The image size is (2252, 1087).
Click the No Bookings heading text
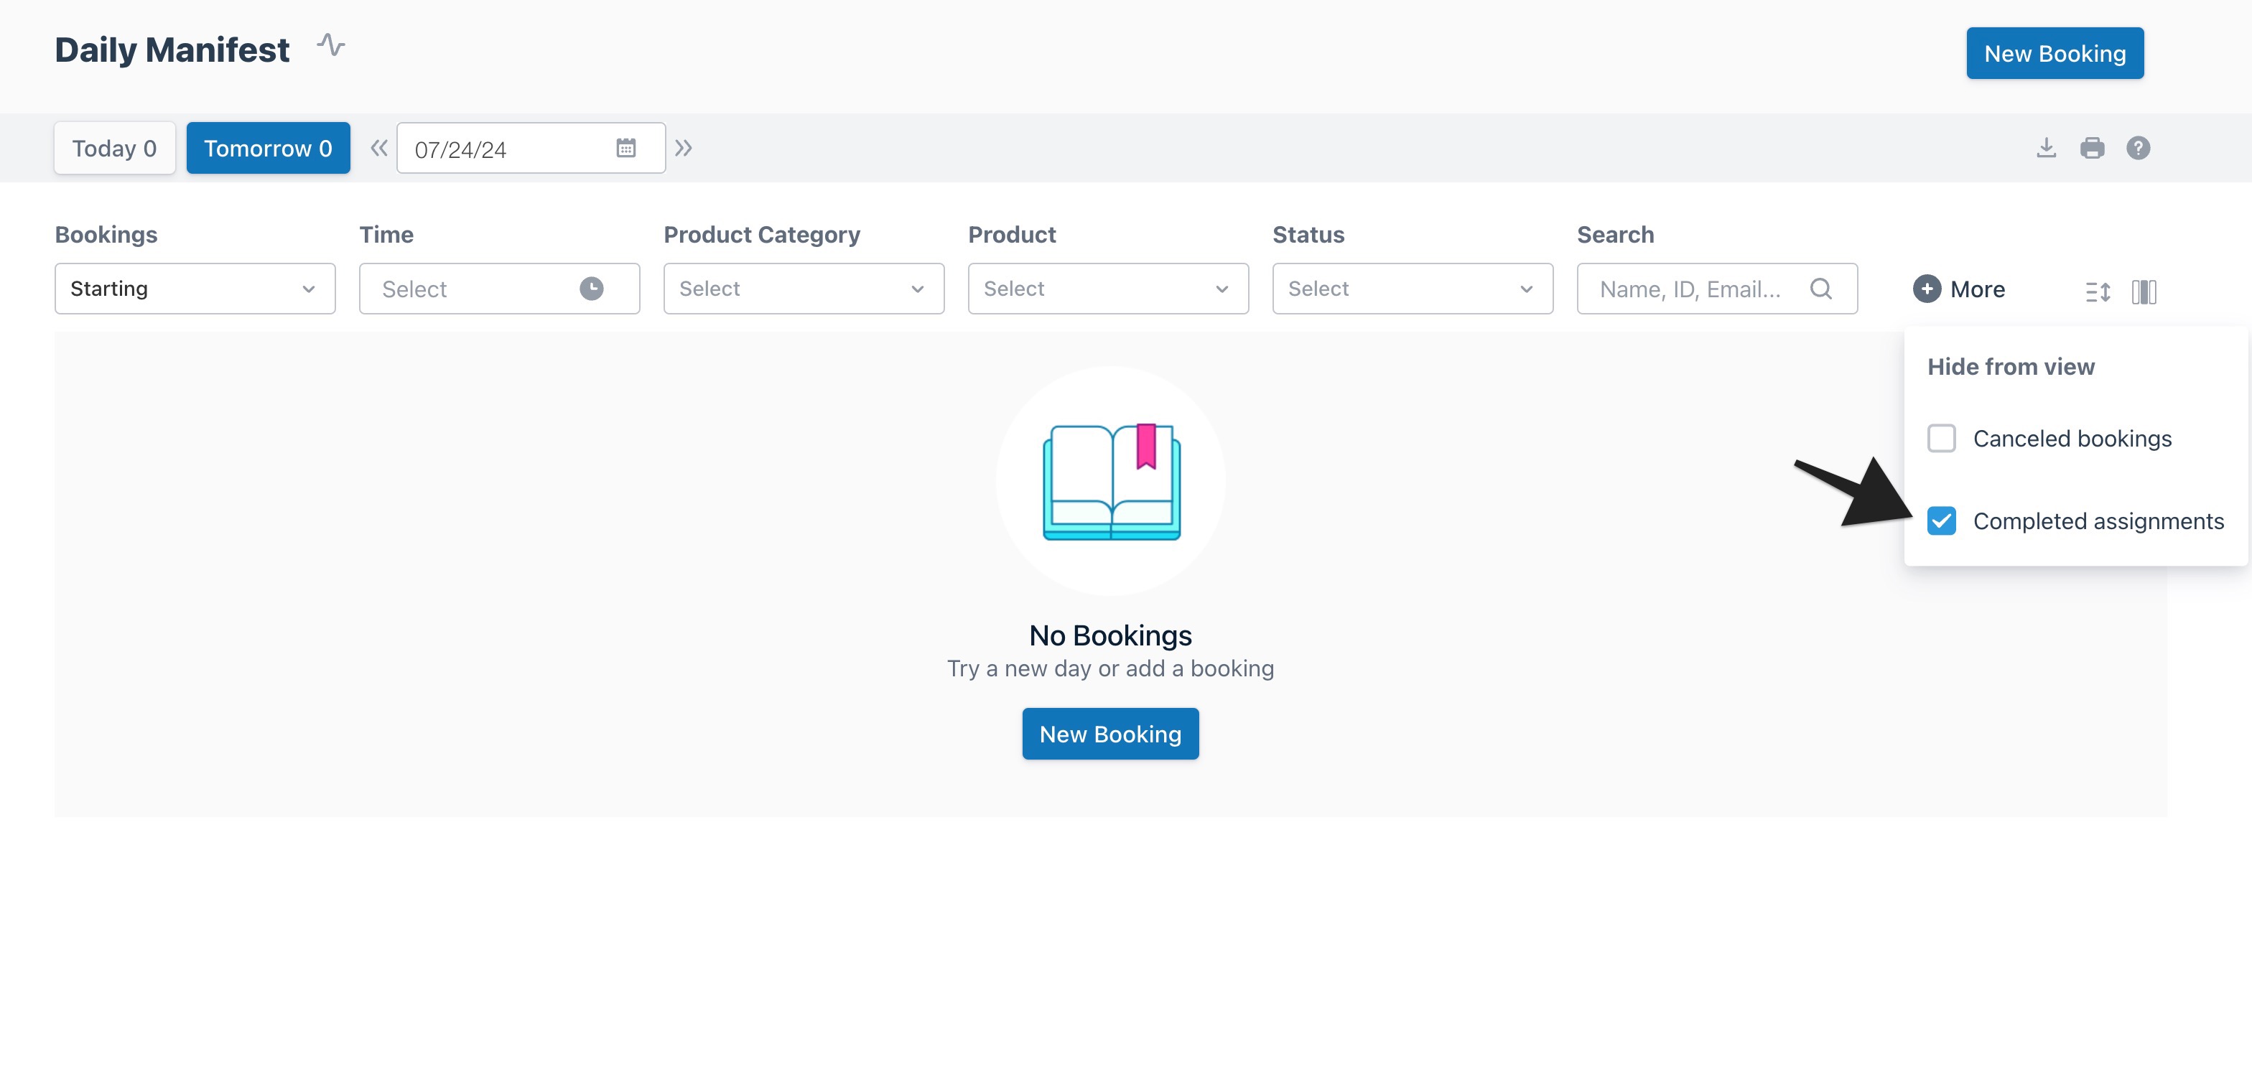tap(1110, 635)
